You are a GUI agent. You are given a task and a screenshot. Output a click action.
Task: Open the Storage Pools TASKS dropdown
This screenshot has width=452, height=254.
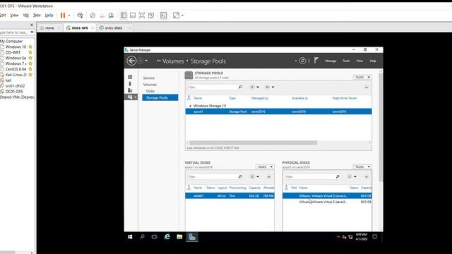click(362, 77)
